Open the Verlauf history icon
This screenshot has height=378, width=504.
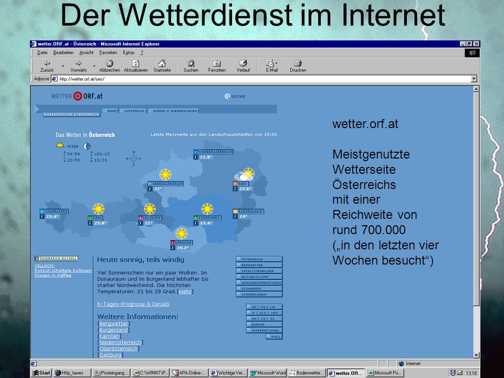(243, 66)
